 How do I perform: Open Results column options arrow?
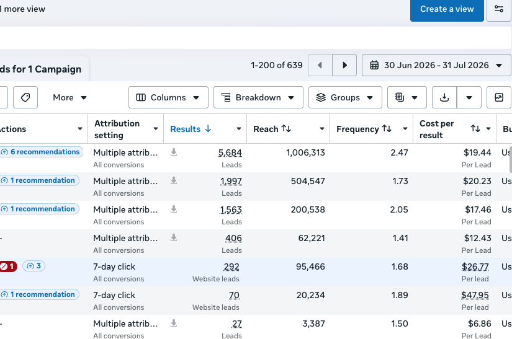coord(239,129)
